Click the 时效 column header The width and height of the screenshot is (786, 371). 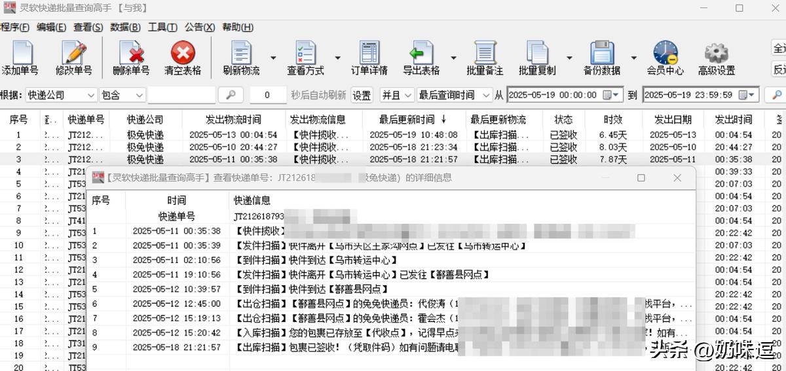[x=613, y=120]
